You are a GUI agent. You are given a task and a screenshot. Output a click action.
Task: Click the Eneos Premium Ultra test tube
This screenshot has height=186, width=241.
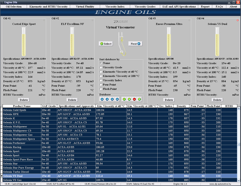169,42
